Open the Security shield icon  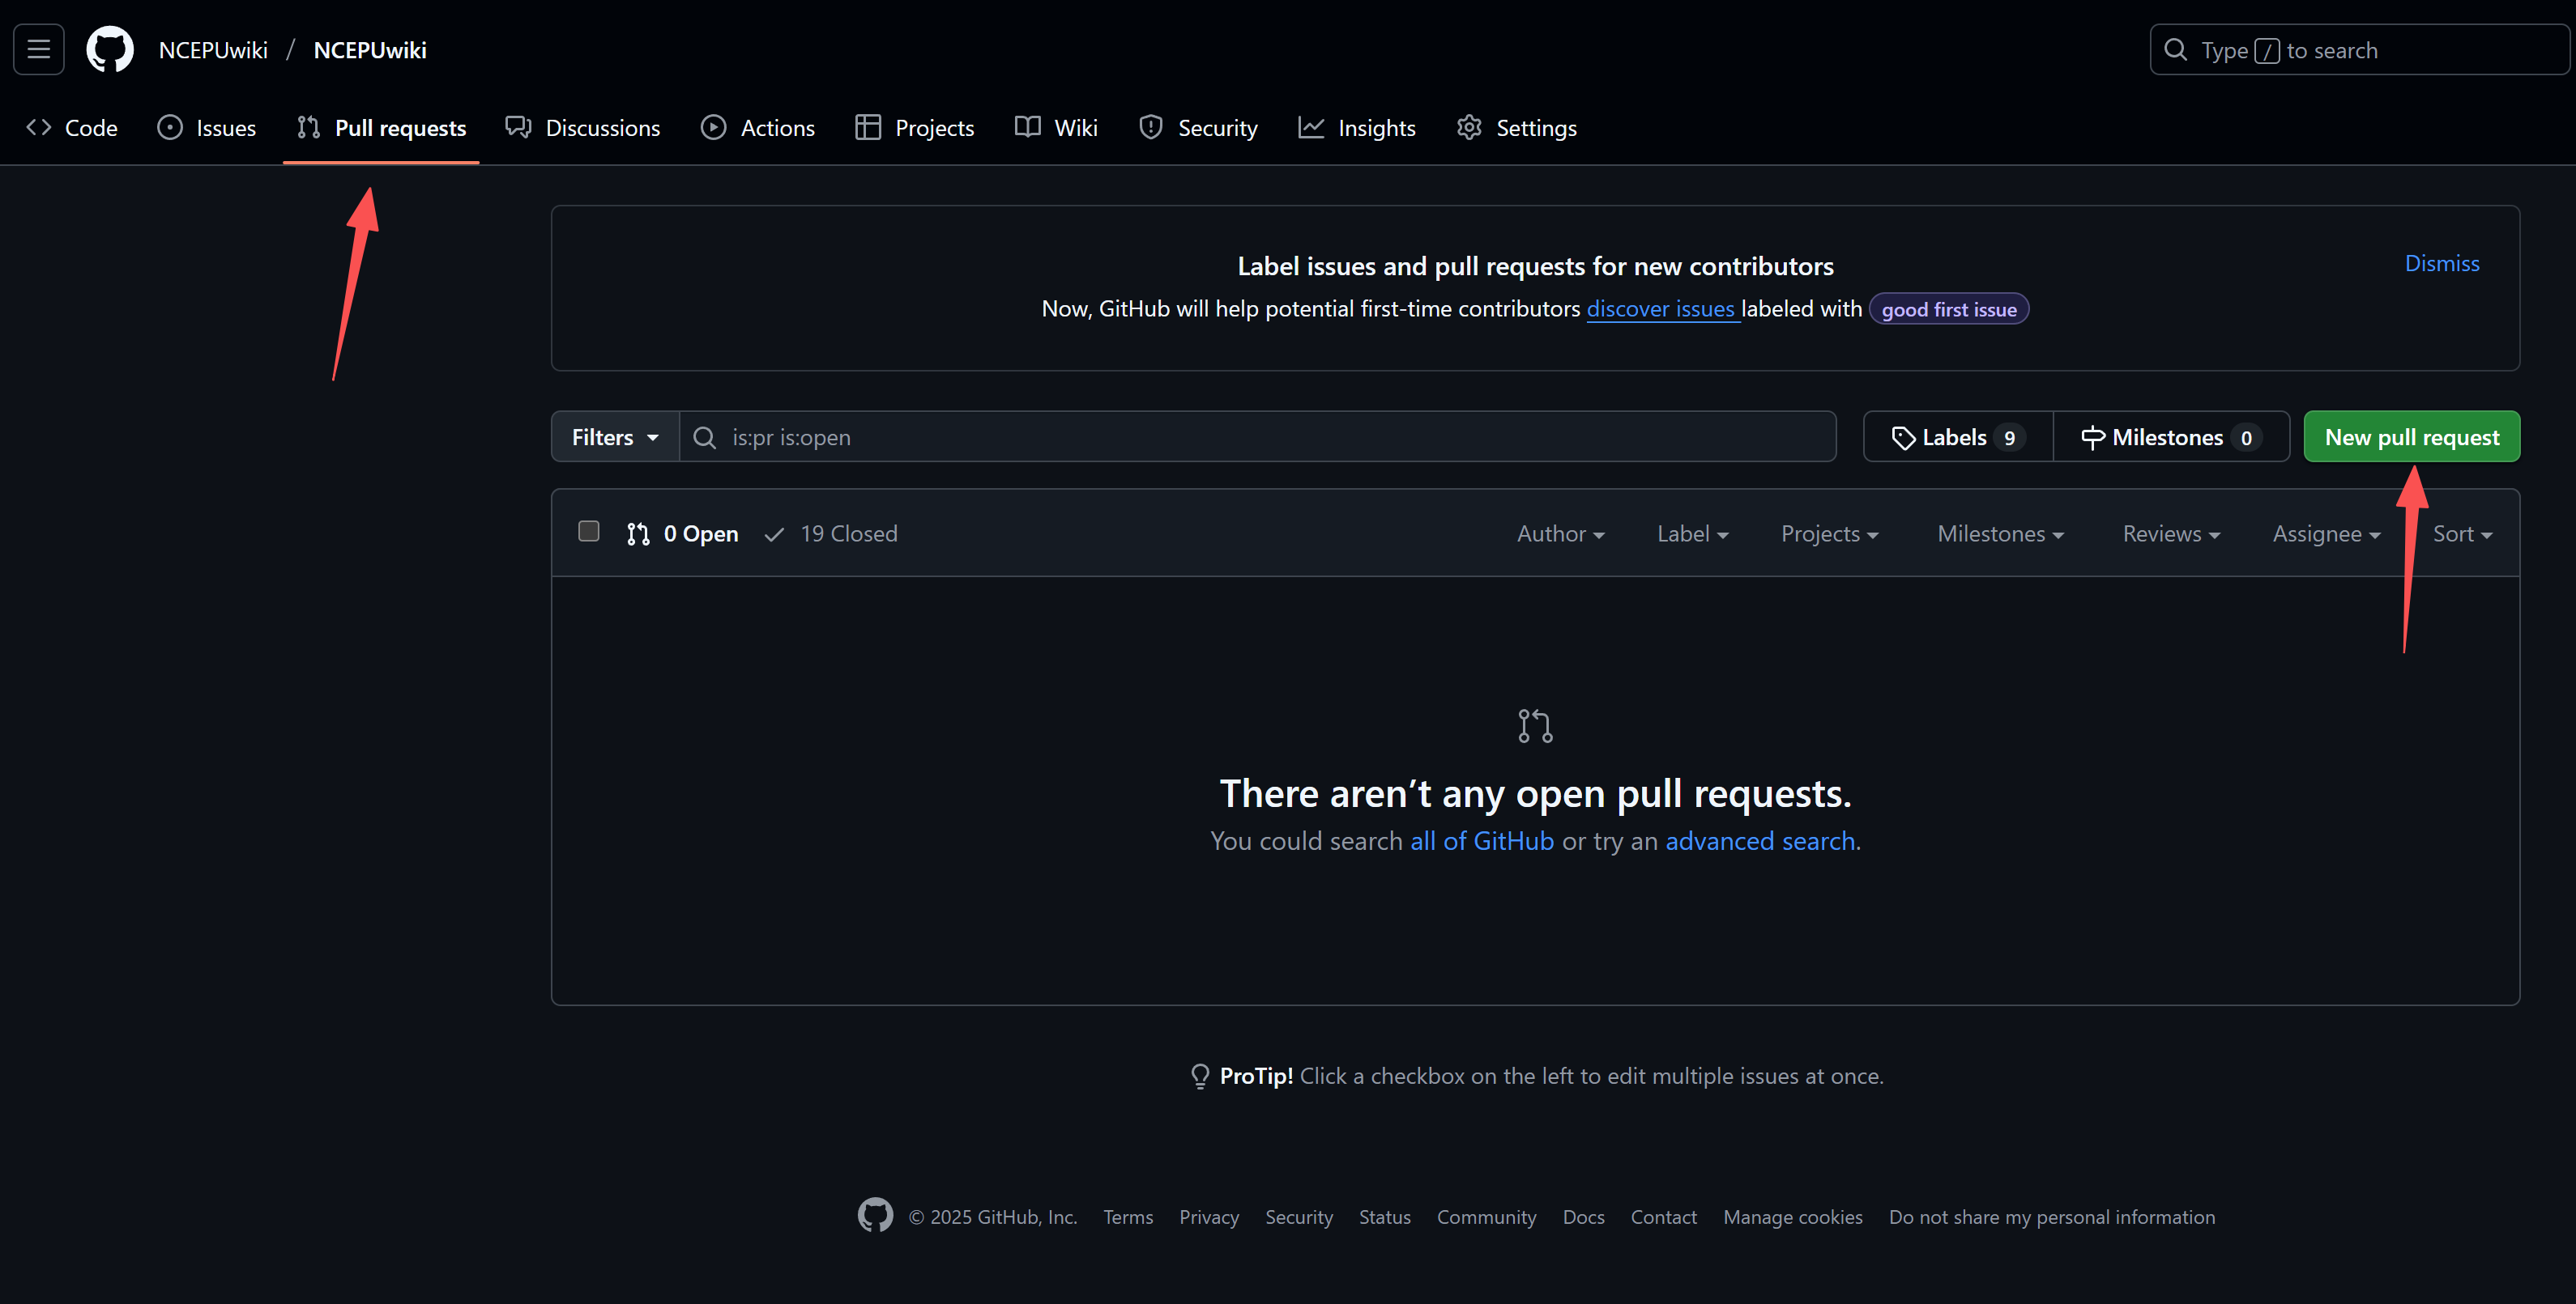(x=1150, y=127)
